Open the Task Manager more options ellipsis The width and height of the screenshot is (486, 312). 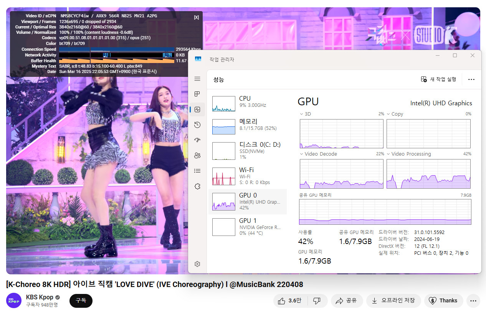pos(471,80)
